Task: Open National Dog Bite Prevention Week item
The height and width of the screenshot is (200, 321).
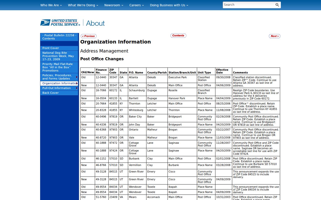Action: pyautogui.click(x=59, y=56)
